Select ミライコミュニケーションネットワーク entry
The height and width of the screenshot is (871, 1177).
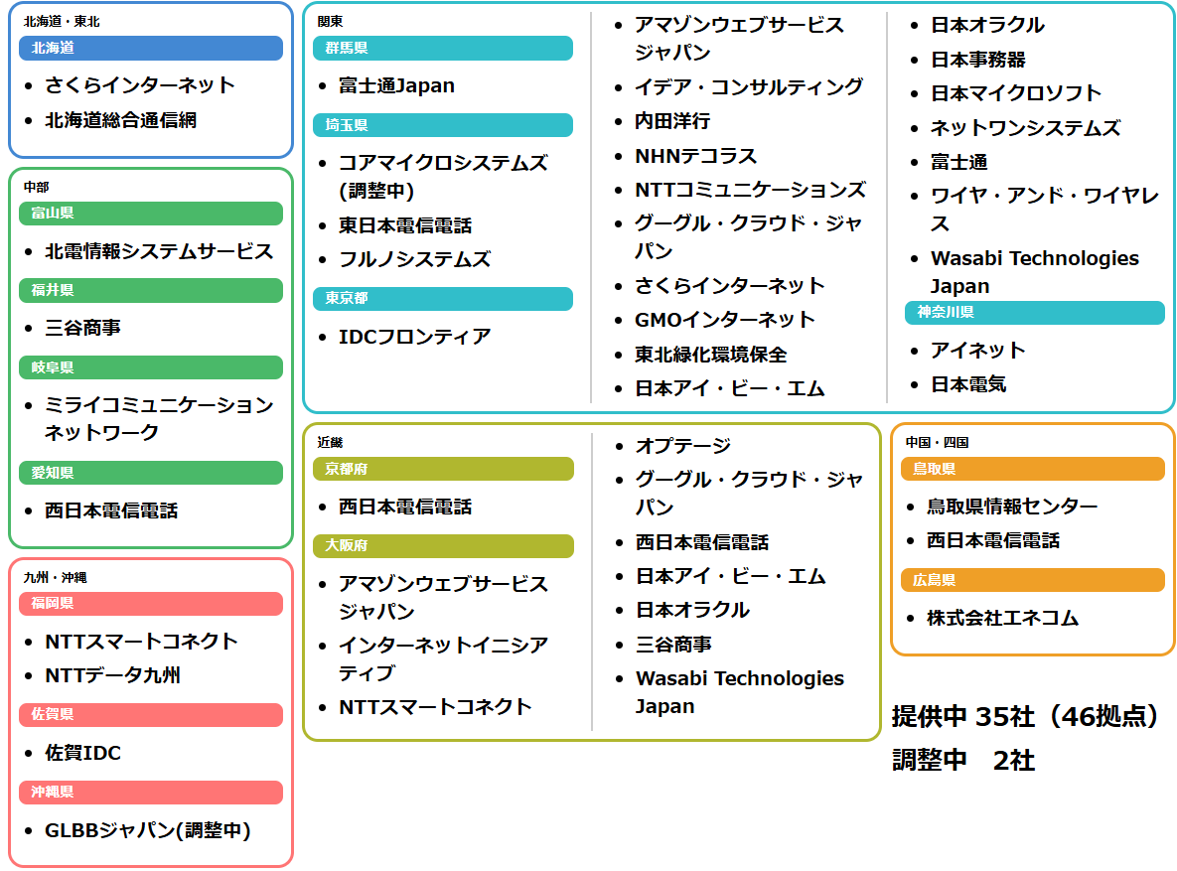[159, 419]
